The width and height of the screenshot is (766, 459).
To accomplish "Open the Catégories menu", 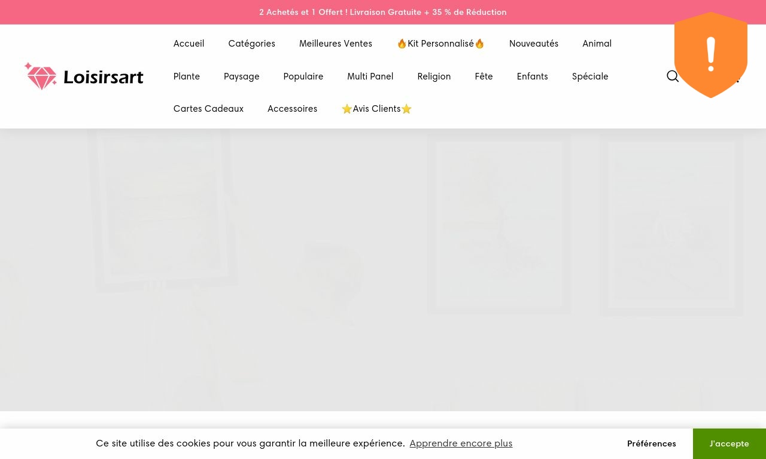I will point(251,43).
